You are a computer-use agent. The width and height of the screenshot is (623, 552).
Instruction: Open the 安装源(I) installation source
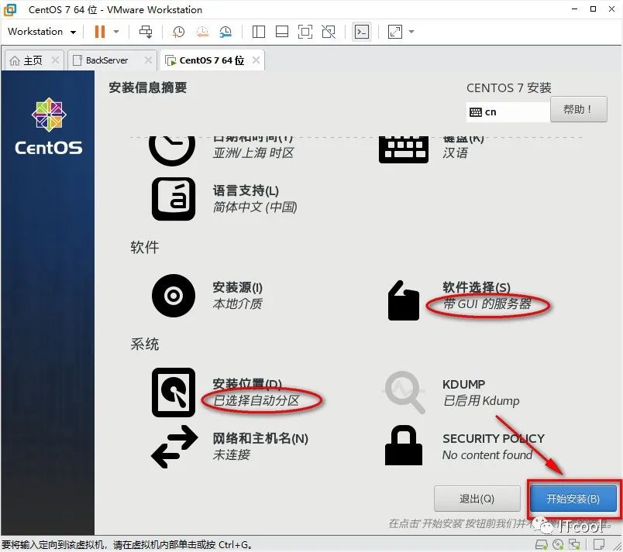(x=237, y=287)
